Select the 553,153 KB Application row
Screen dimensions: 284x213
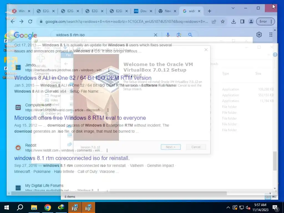(242, 95)
